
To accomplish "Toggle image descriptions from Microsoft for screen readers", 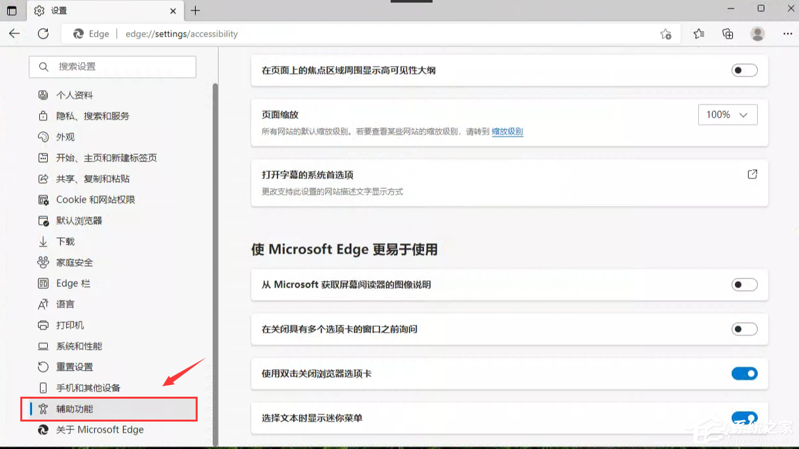I will pyautogui.click(x=744, y=285).
